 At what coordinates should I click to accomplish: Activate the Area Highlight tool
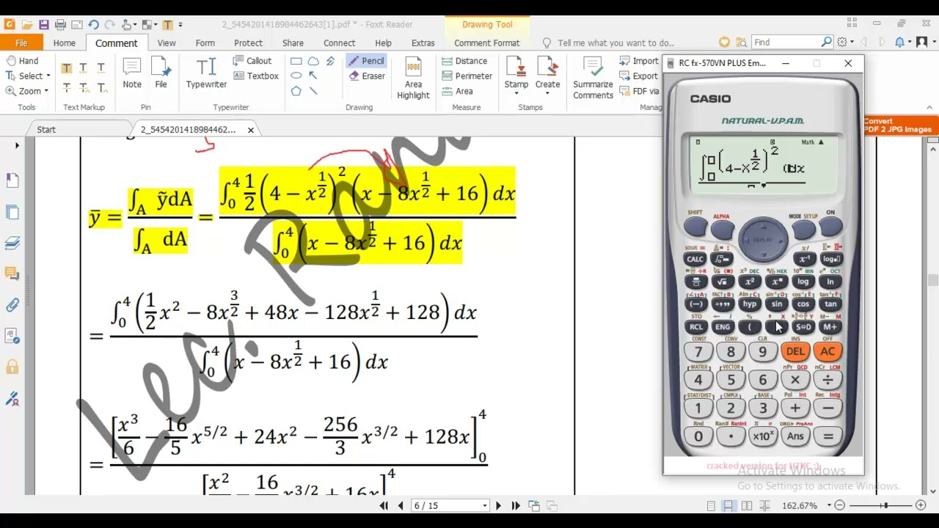coord(413,78)
